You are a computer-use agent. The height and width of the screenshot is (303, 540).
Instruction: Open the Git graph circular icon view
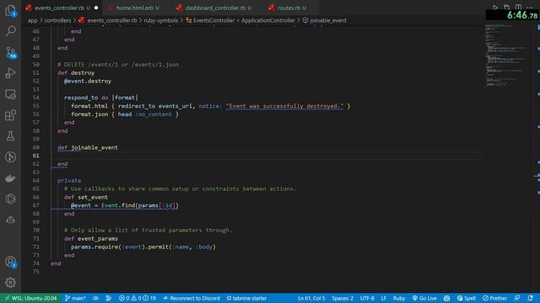pos(11,157)
